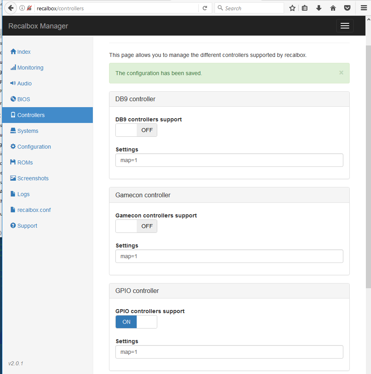
Task: Open the Logs page
Action: (x=23, y=194)
